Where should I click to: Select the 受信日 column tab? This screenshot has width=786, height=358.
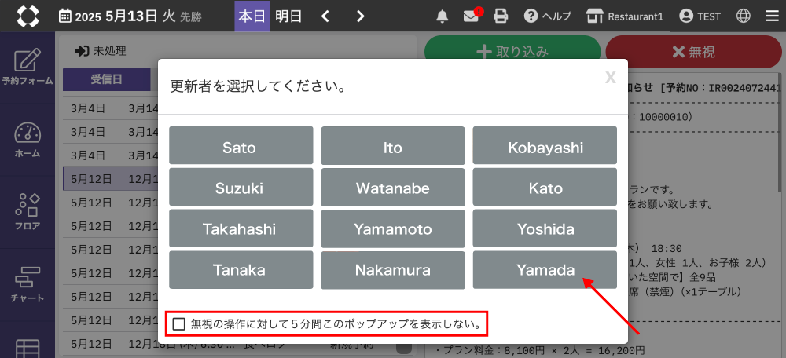point(107,79)
